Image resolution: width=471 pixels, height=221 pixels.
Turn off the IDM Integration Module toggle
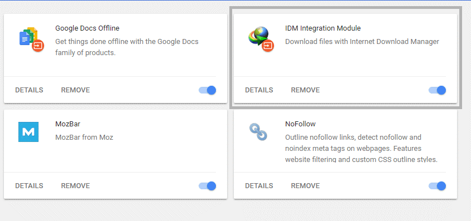[x=438, y=90]
